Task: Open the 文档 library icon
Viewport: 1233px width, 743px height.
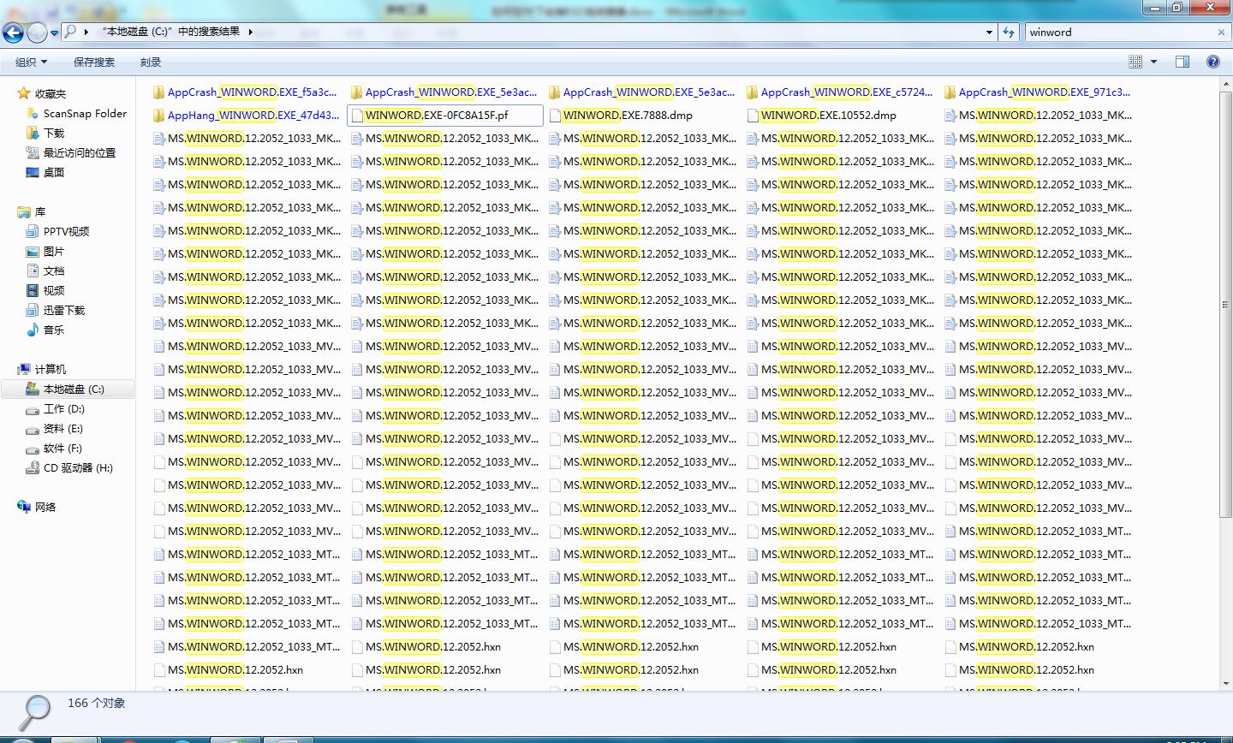Action: coord(33,270)
